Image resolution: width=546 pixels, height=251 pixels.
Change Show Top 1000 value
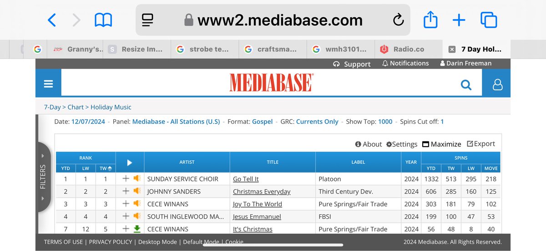385,122
